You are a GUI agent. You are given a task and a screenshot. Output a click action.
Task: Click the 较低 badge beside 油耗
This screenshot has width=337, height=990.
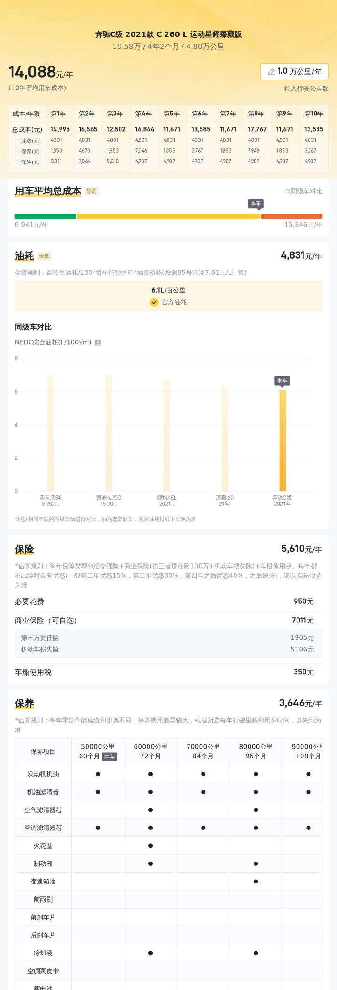pos(44,256)
